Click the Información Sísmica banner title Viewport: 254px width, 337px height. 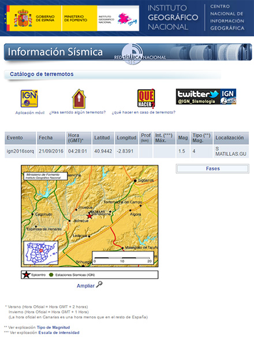pos(55,52)
